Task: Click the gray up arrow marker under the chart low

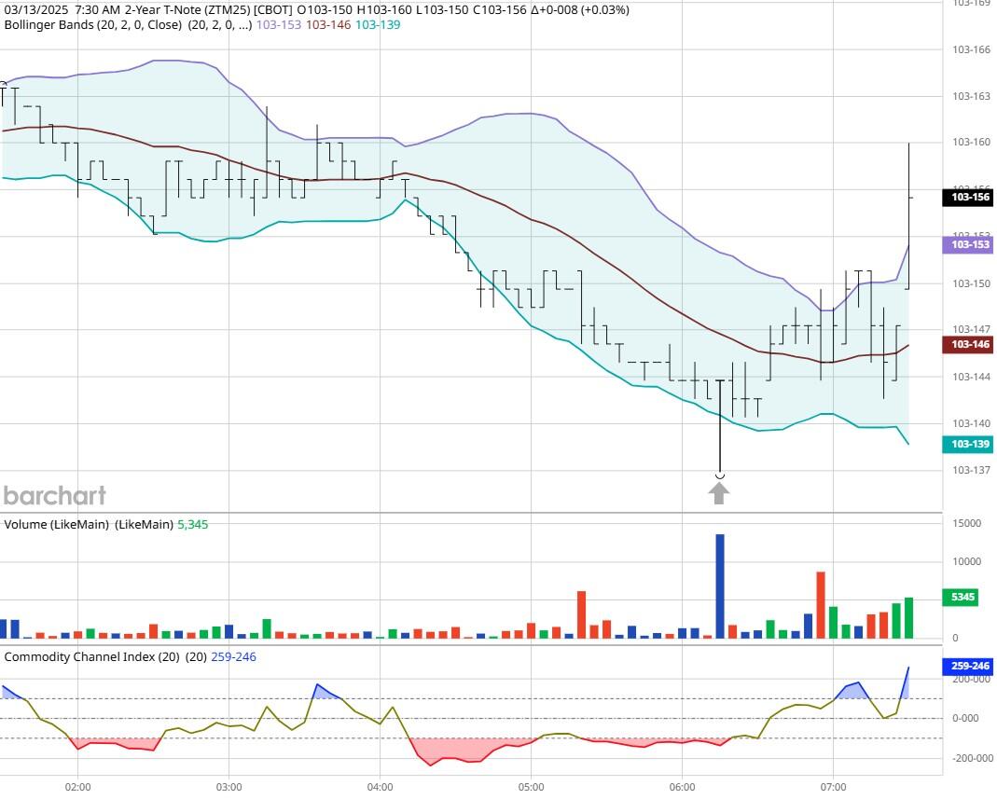Action: (x=719, y=493)
